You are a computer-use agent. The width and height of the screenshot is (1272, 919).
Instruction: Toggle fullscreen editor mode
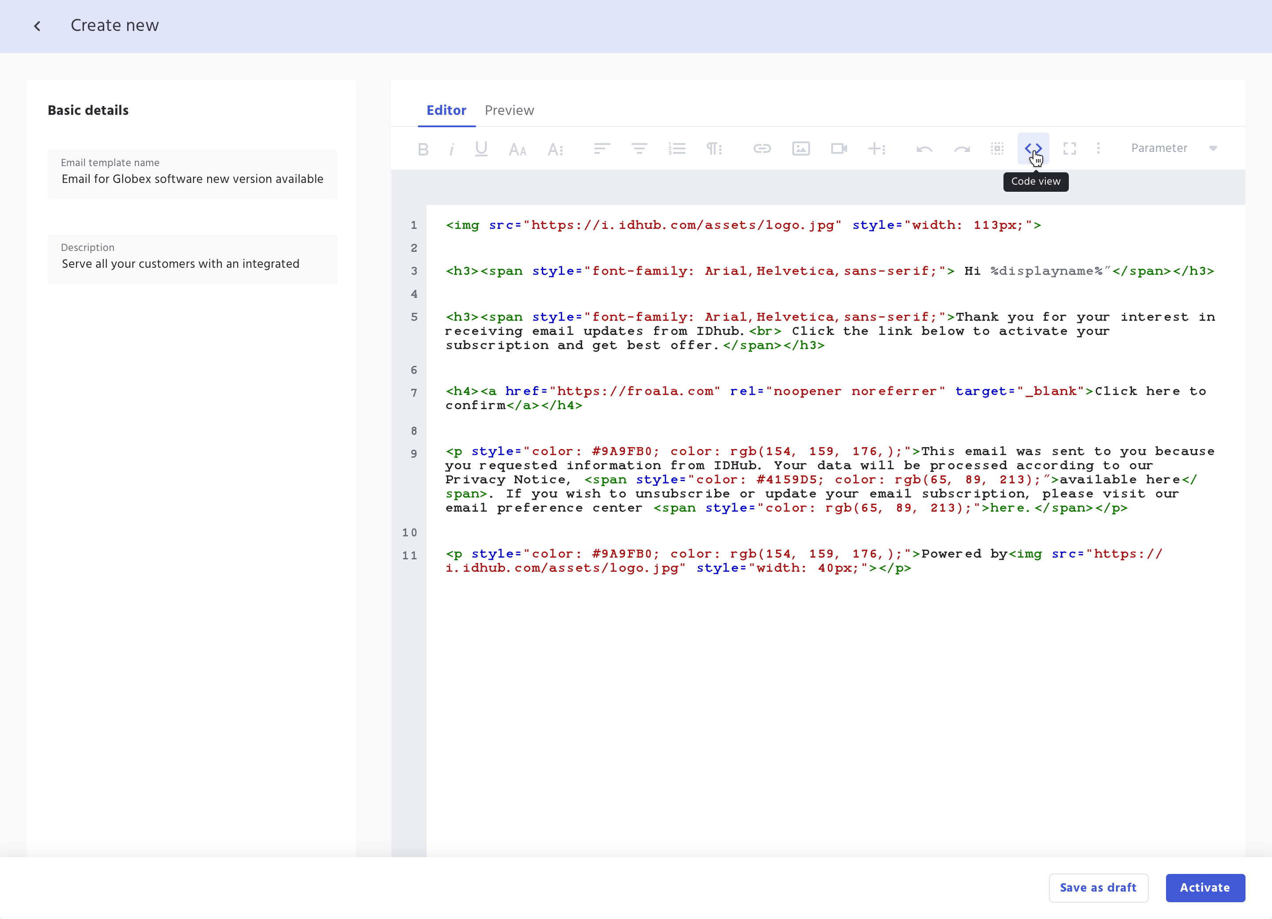click(x=1070, y=149)
